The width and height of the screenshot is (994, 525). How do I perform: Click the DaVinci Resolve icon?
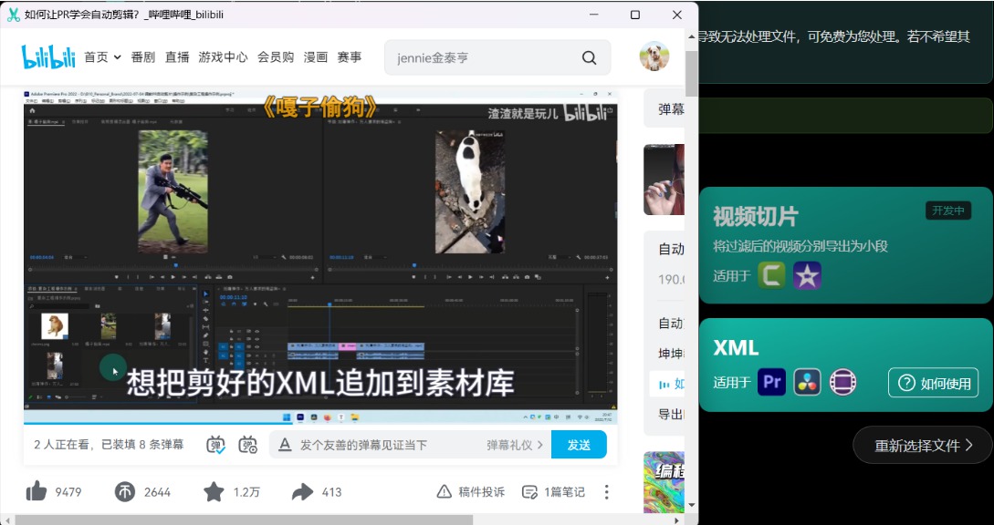click(x=807, y=382)
